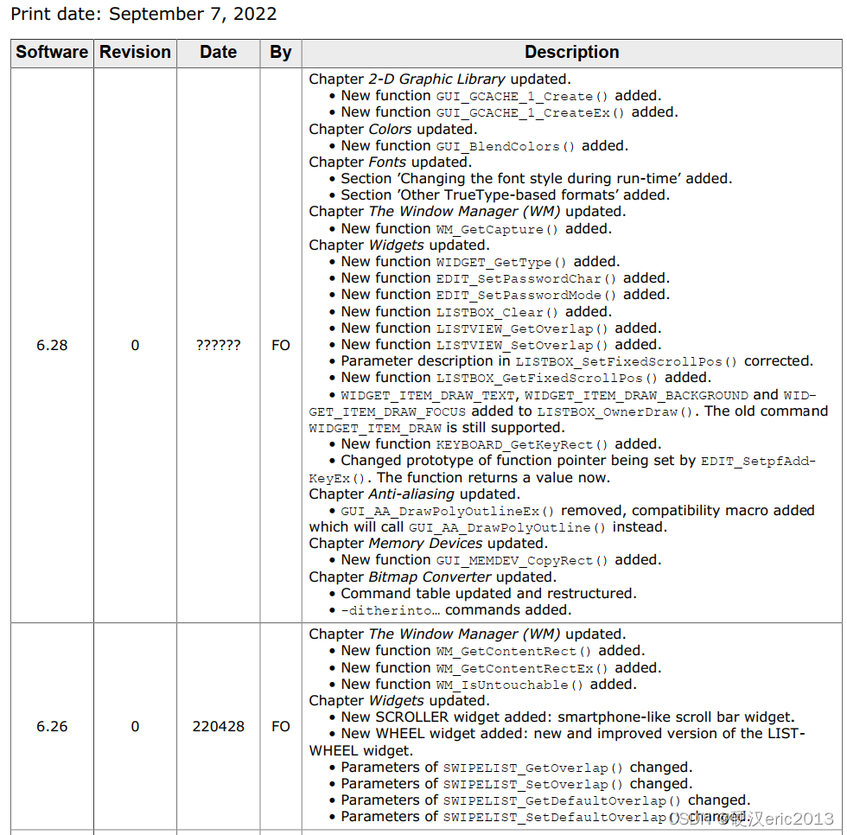Click the FO cell in the 6.28 row
This screenshot has width=847, height=835.
click(281, 345)
